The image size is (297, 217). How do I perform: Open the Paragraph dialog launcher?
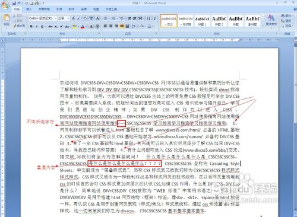click(x=156, y=33)
